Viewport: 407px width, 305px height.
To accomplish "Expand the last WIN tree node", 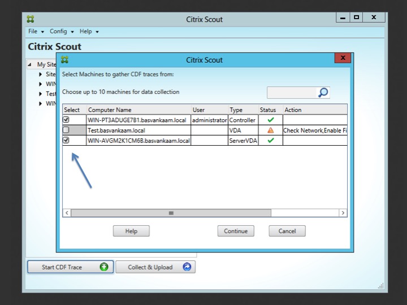I will coord(41,104).
